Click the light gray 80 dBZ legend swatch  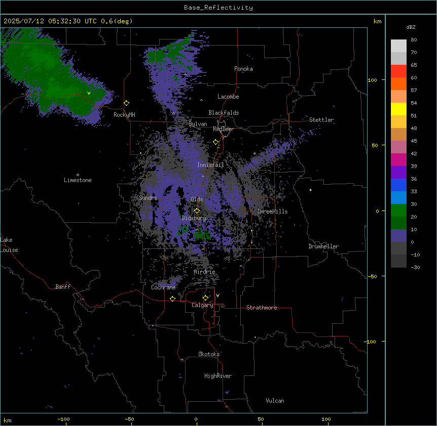pyautogui.click(x=398, y=46)
